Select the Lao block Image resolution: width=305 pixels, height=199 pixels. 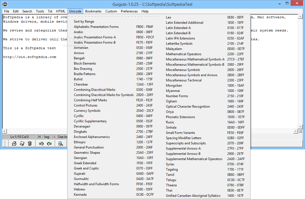click(x=205, y=17)
